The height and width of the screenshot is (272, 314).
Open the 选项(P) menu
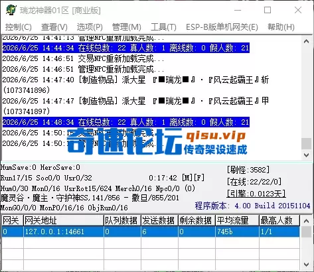tap(90, 27)
